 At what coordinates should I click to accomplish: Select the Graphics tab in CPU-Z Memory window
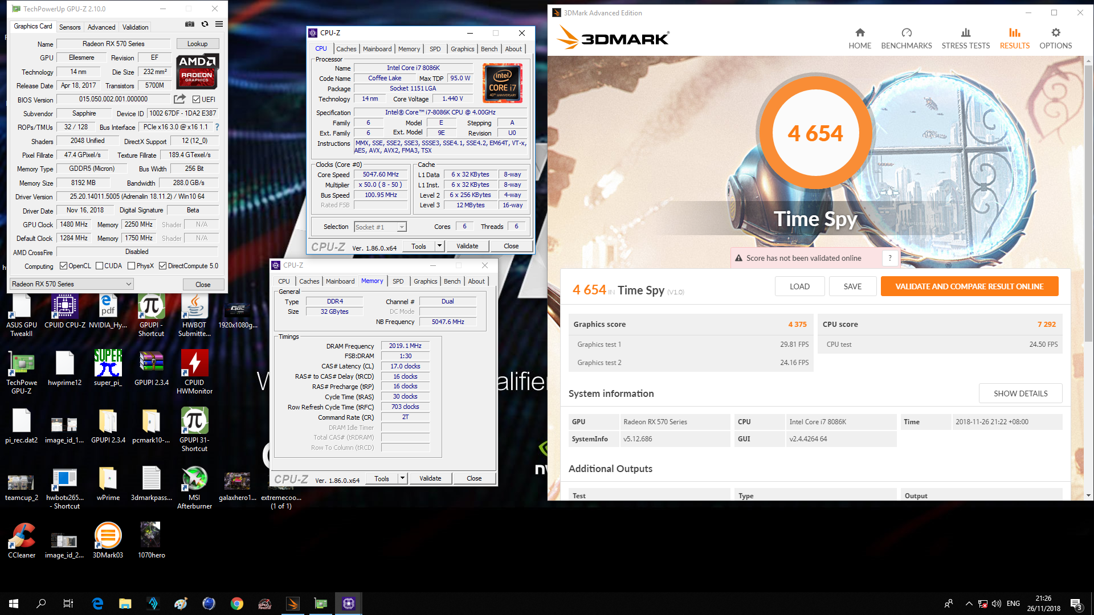(x=426, y=281)
